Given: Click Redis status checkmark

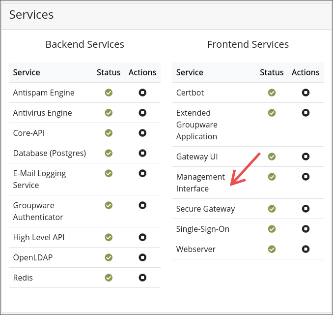Looking at the screenshot, I should (109, 278).
